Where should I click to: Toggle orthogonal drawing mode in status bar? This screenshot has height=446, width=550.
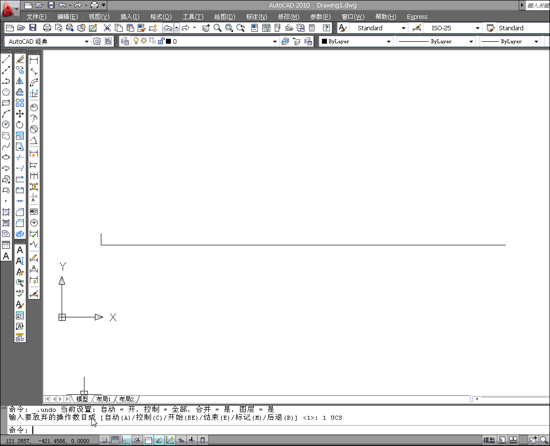[x=126, y=440]
